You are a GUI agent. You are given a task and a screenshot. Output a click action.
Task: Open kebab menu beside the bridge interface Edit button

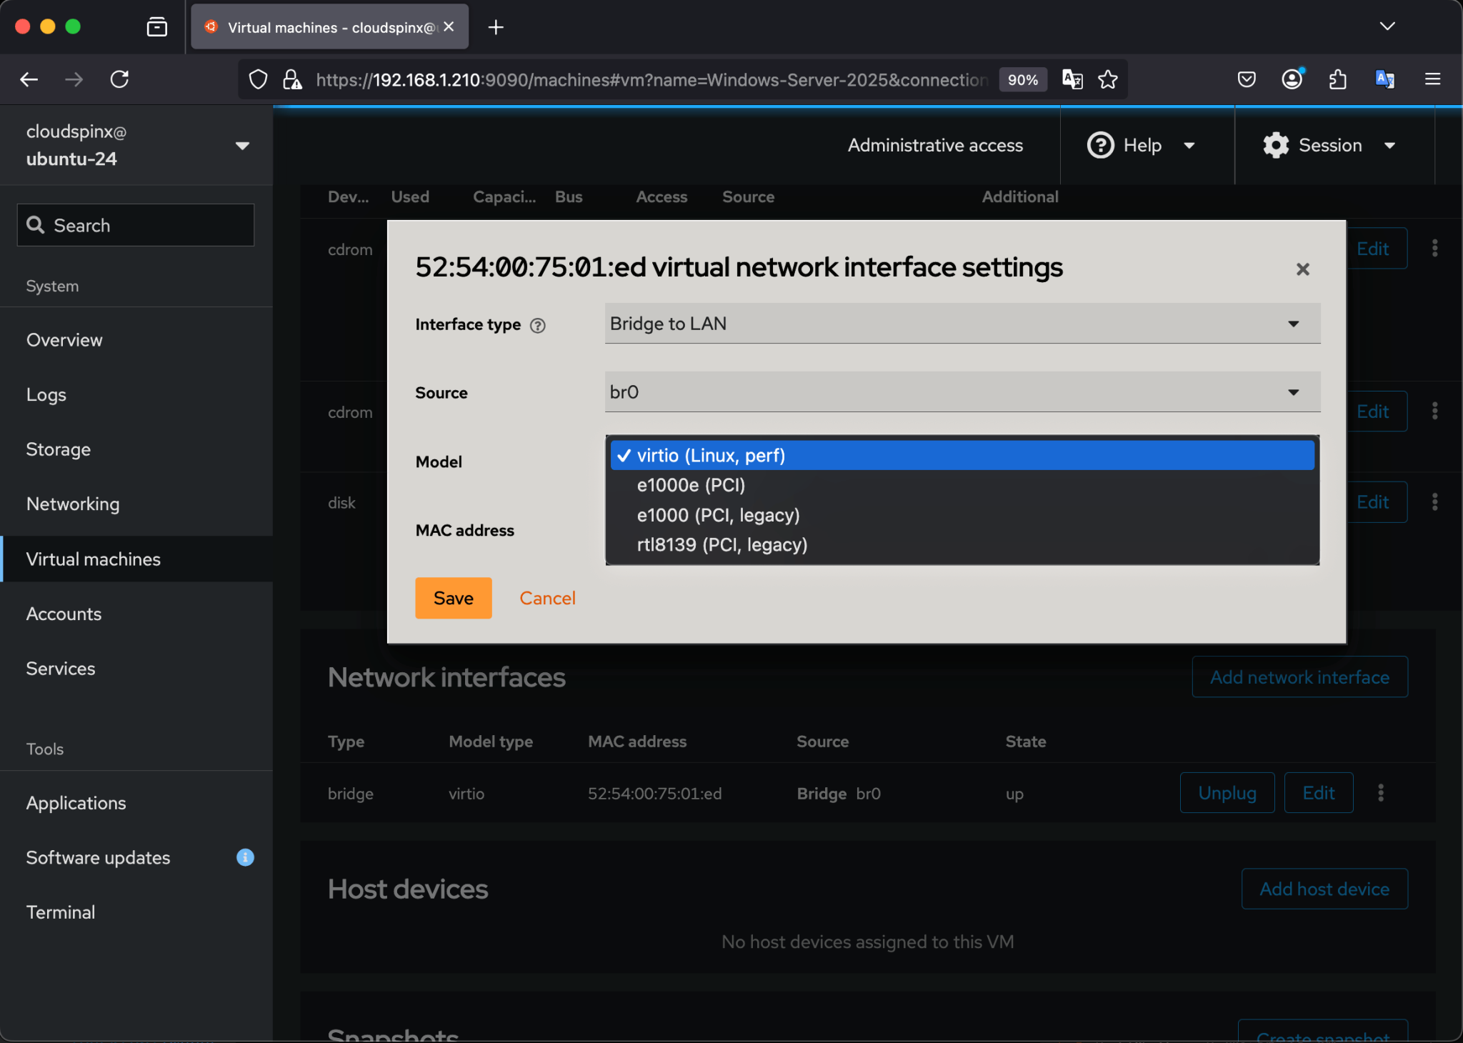point(1380,792)
